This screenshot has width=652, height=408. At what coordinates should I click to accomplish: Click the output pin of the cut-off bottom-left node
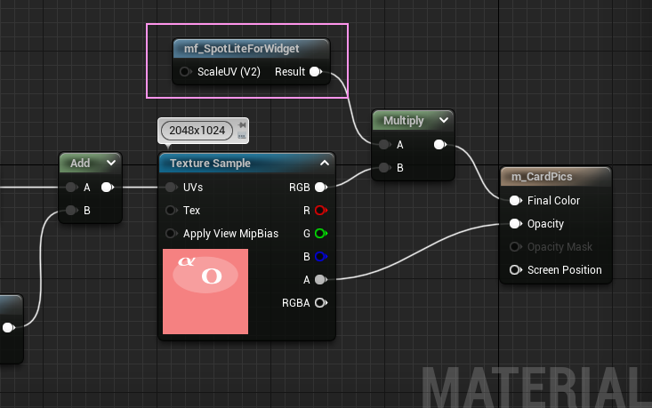point(9,328)
